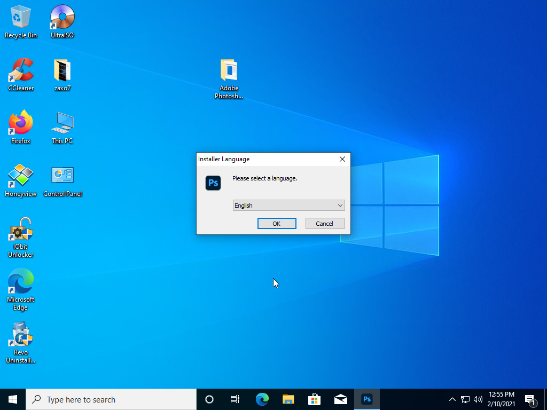
Task: Open the Recycle Bin desktop icon
Action: (21, 21)
